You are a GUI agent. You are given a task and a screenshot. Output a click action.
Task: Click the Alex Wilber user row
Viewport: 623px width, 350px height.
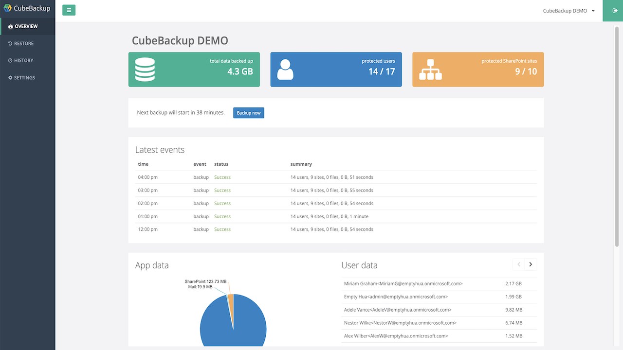(x=439, y=336)
